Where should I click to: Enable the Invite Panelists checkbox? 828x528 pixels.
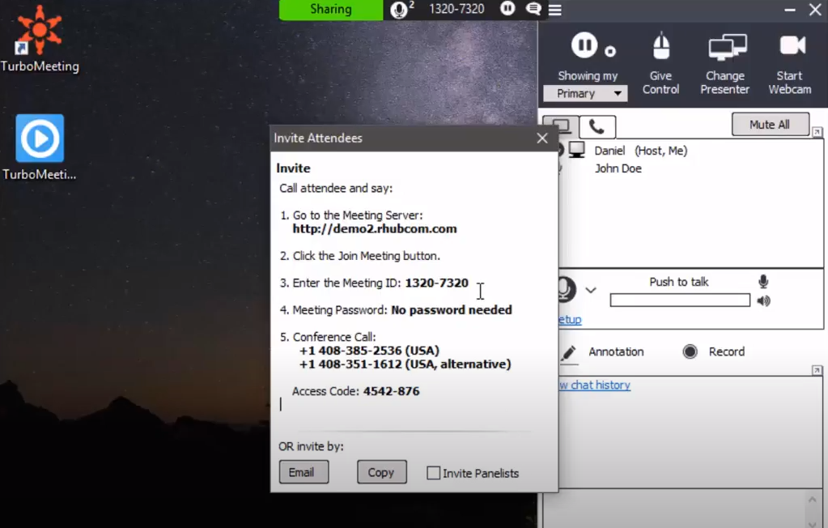[x=433, y=473]
